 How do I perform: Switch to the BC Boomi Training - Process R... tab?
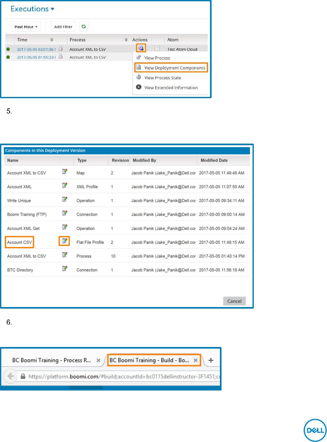click(x=51, y=360)
